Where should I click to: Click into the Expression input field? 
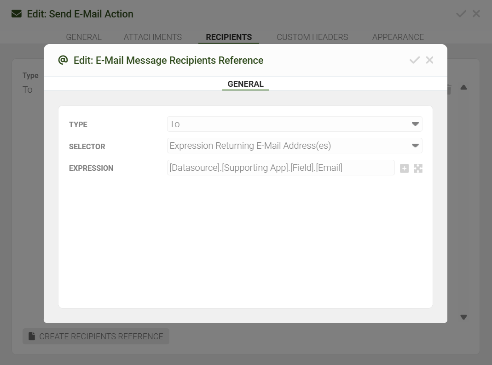pyautogui.click(x=280, y=168)
